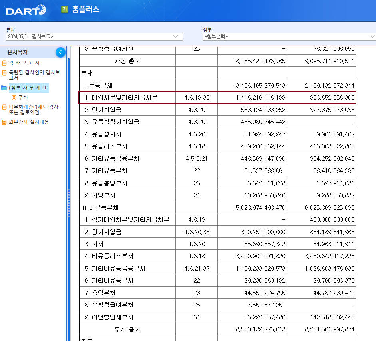Click the arrow of the 본문 combo box
The height and width of the screenshot is (341, 376).
(176, 37)
